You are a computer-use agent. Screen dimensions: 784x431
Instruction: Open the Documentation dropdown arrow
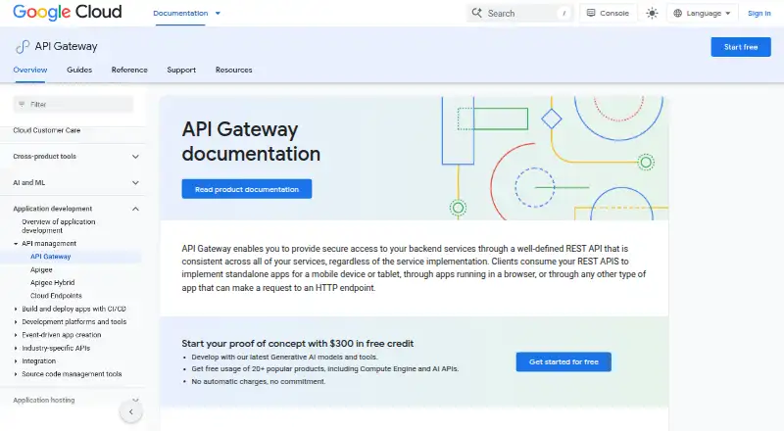pos(218,14)
